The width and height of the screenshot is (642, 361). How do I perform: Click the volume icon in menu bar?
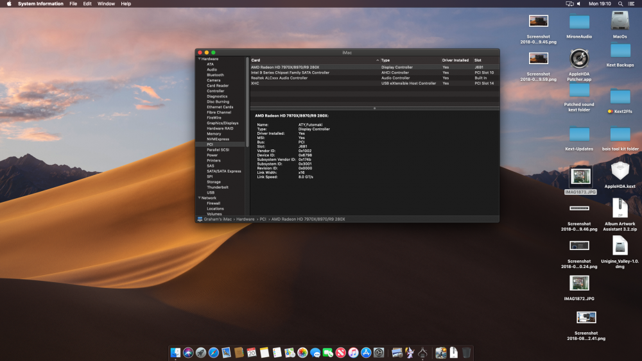click(x=579, y=4)
